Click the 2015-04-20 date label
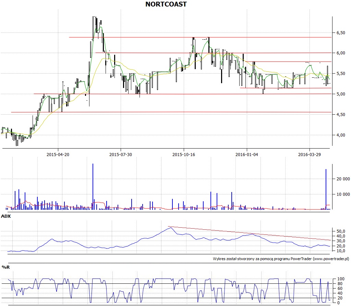The width and height of the screenshot is (351, 306). [58, 154]
